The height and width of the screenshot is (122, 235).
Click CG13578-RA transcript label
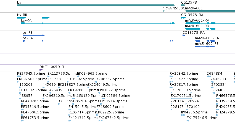click(192, 15)
